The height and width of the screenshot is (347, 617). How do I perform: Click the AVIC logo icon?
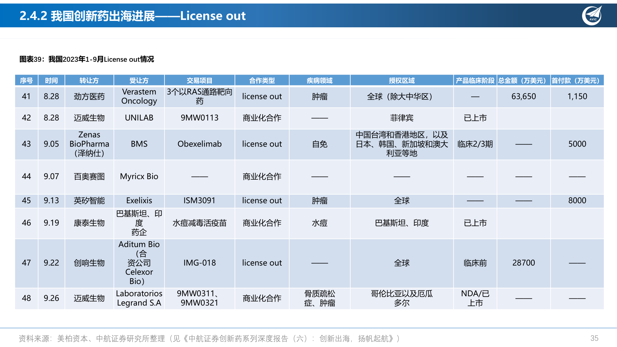tap(592, 16)
